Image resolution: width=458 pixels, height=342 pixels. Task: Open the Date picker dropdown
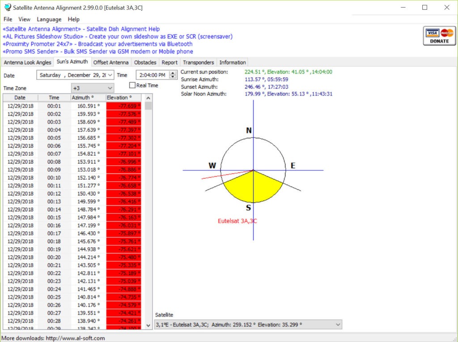pos(110,75)
